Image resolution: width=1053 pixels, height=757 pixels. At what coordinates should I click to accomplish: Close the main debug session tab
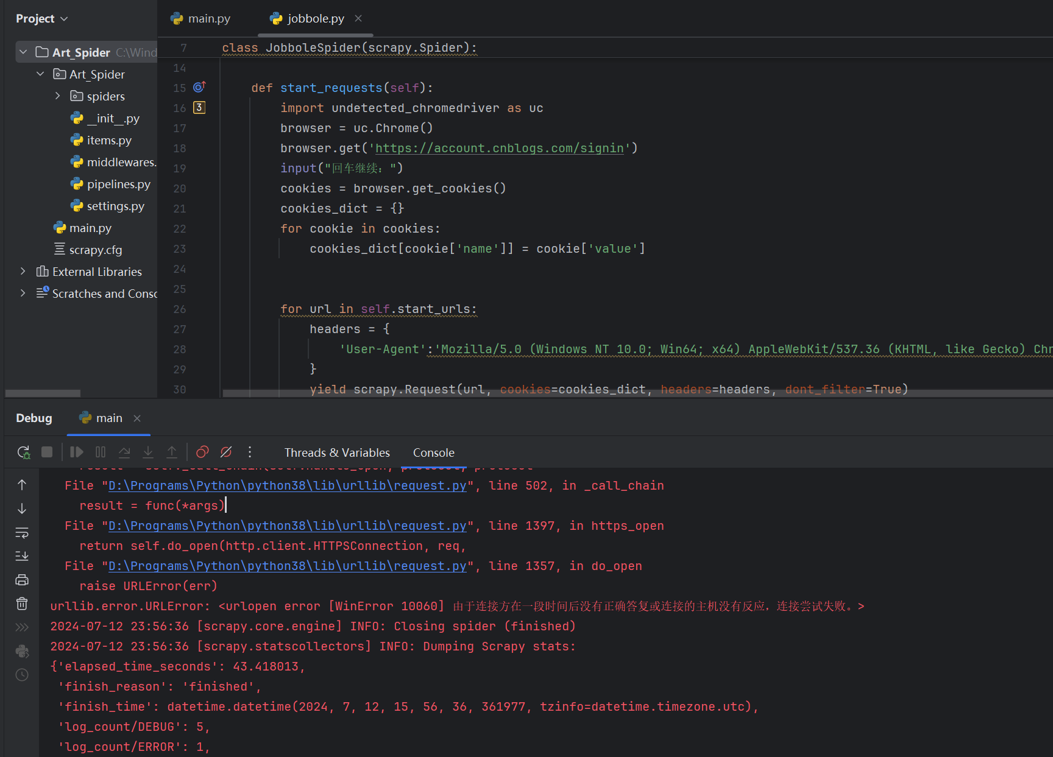(137, 418)
